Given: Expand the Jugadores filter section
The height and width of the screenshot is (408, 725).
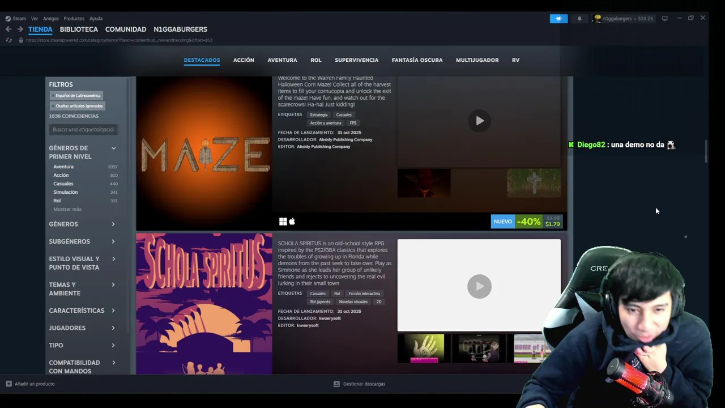Looking at the screenshot, I should pos(113,328).
